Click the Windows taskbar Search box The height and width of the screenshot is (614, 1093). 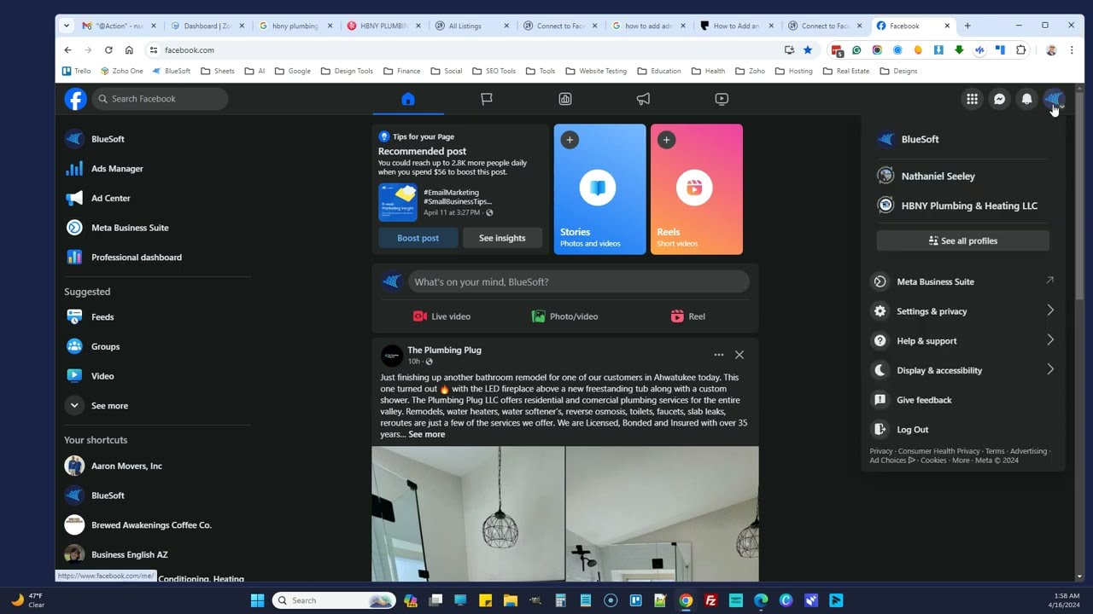[x=334, y=600]
